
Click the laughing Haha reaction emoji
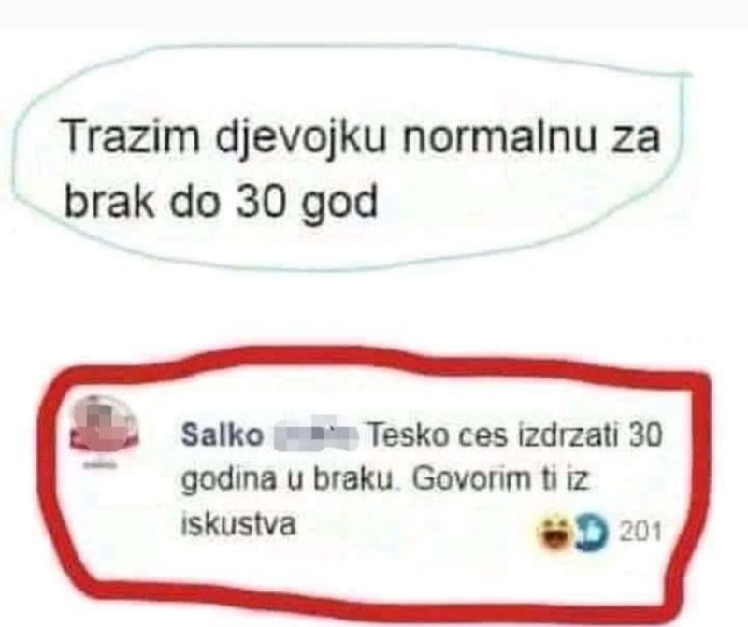(x=554, y=532)
